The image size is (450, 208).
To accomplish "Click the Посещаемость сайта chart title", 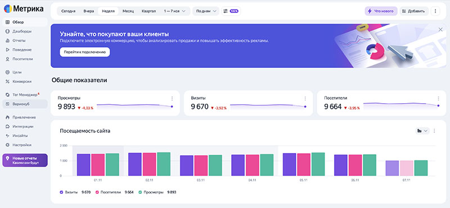I will pos(85,131).
